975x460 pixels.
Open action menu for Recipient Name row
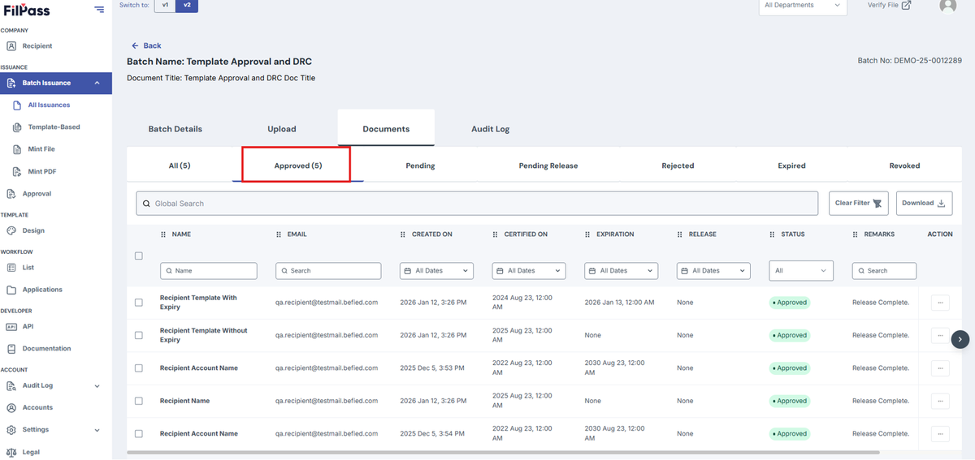point(940,401)
